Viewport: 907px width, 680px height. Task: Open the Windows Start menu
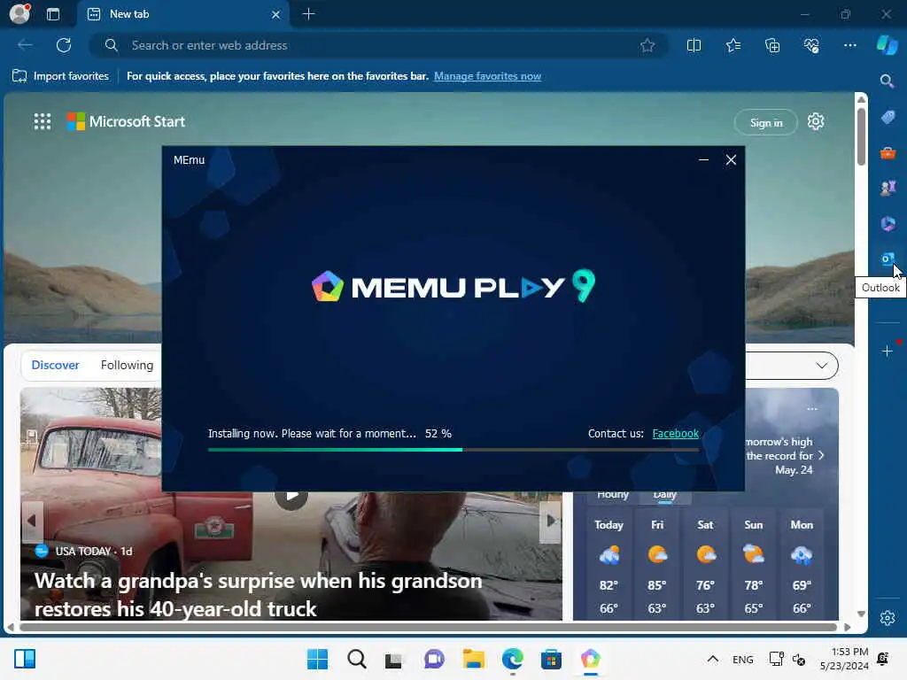point(317,659)
